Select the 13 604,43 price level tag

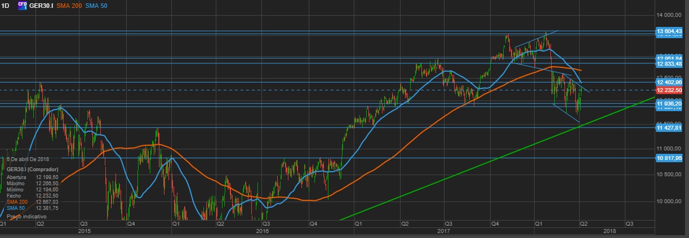(669, 31)
